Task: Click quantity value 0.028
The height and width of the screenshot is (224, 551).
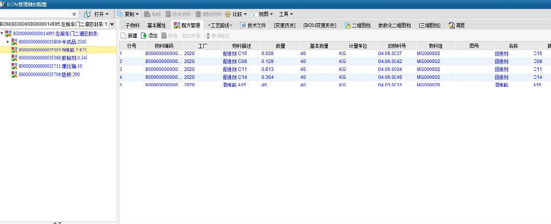Action: (x=268, y=54)
